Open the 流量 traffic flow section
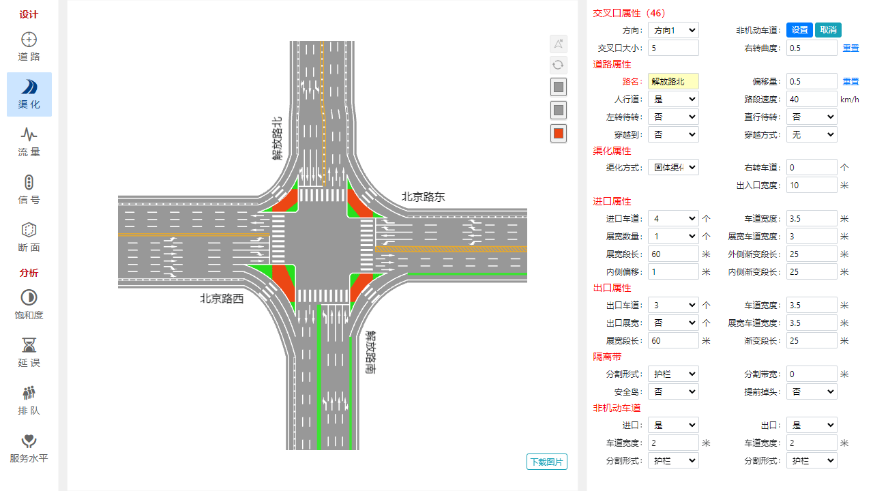Image resolution: width=873 pixels, height=491 pixels. click(29, 143)
